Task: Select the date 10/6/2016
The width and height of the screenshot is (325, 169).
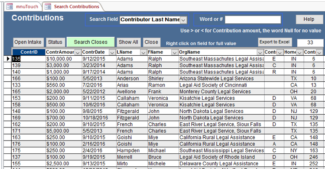Action: point(99,105)
